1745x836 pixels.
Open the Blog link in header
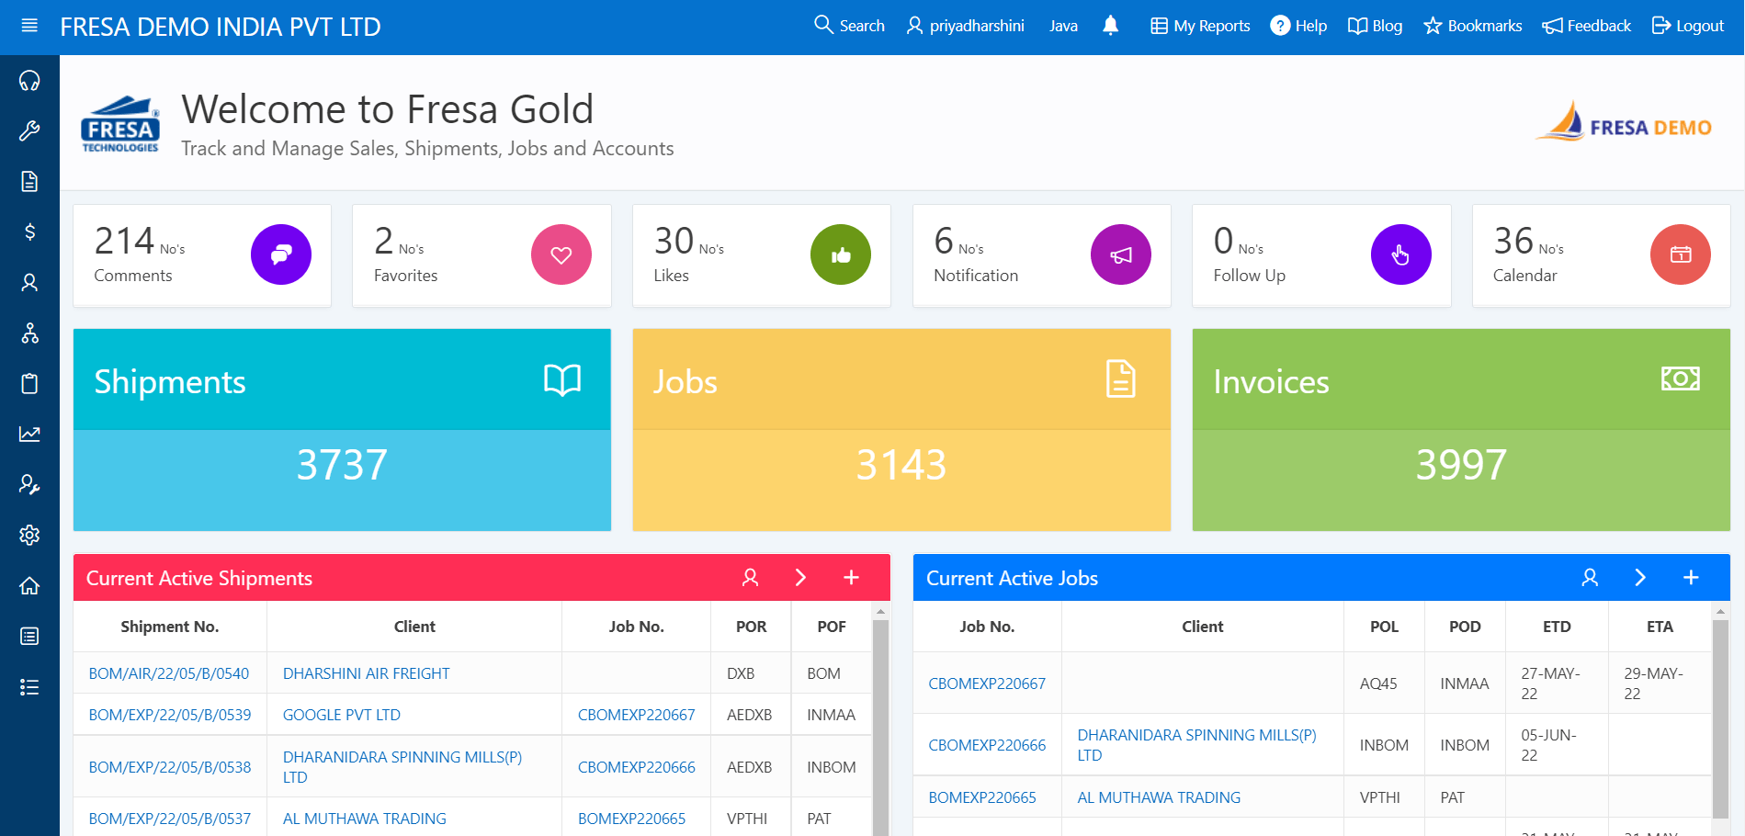1375,26
